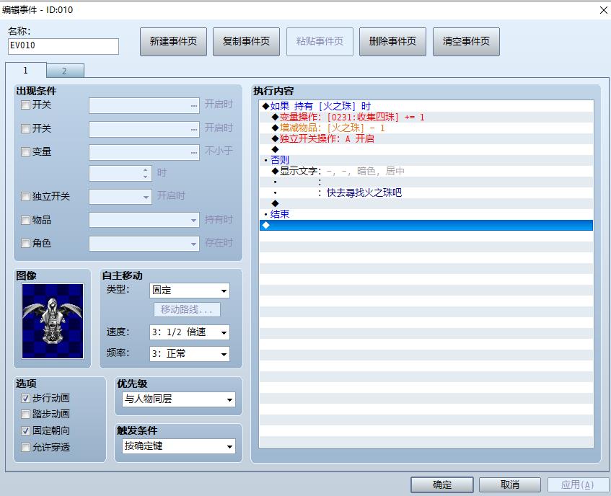This screenshot has height=496, width=611.
Task: Click the 删除事件页 button
Action: coord(392,42)
